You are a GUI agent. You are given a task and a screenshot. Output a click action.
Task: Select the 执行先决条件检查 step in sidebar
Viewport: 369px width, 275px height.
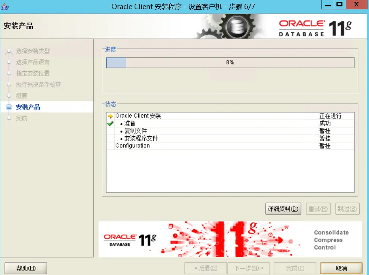pos(39,84)
